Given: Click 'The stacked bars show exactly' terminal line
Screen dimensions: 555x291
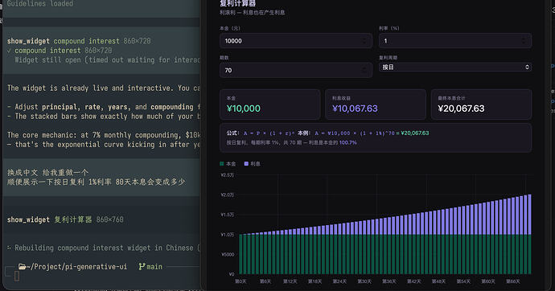Looking at the screenshot, I should click(x=104, y=117).
